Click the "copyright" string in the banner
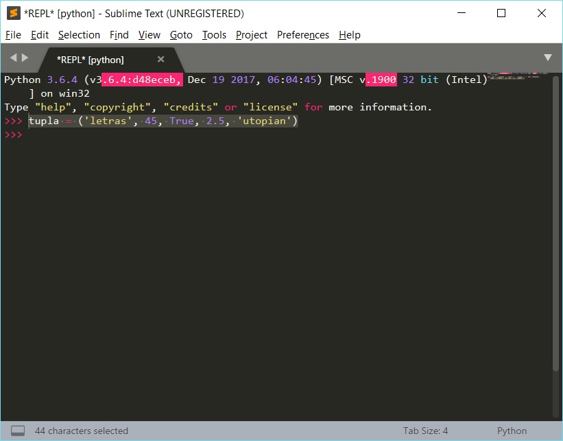The image size is (563, 441). pos(117,107)
